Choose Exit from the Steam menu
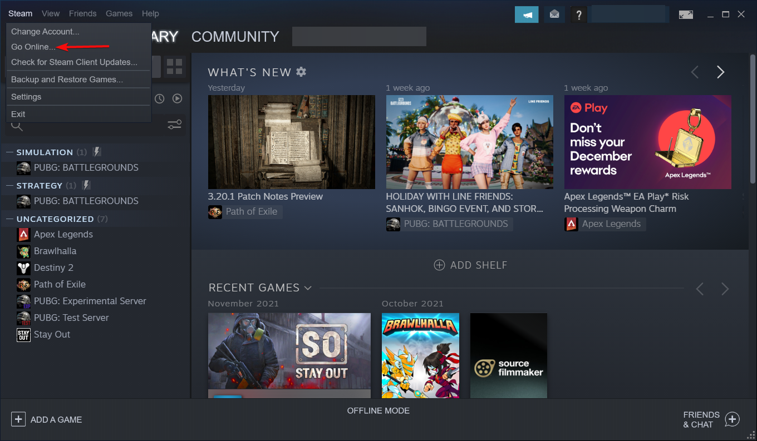 78,114
